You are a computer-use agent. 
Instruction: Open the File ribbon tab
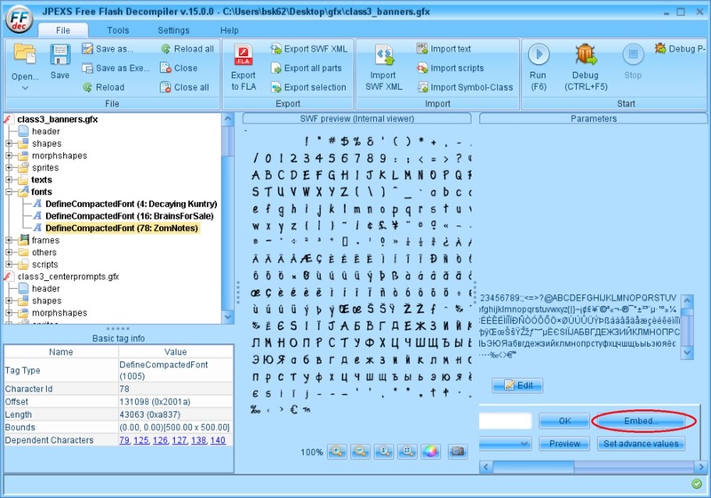tap(63, 30)
